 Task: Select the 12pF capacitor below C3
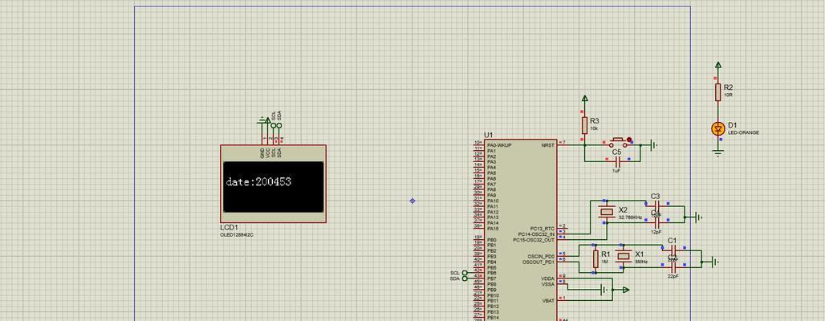(x=656, y=222)
